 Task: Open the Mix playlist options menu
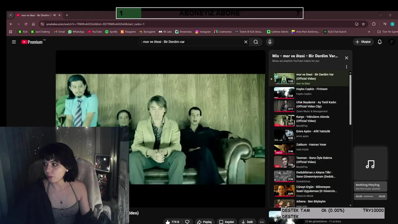346,67
